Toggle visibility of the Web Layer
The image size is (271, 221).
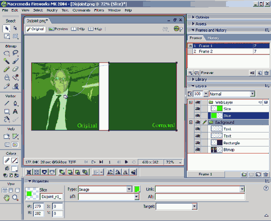tap(197, 102)
